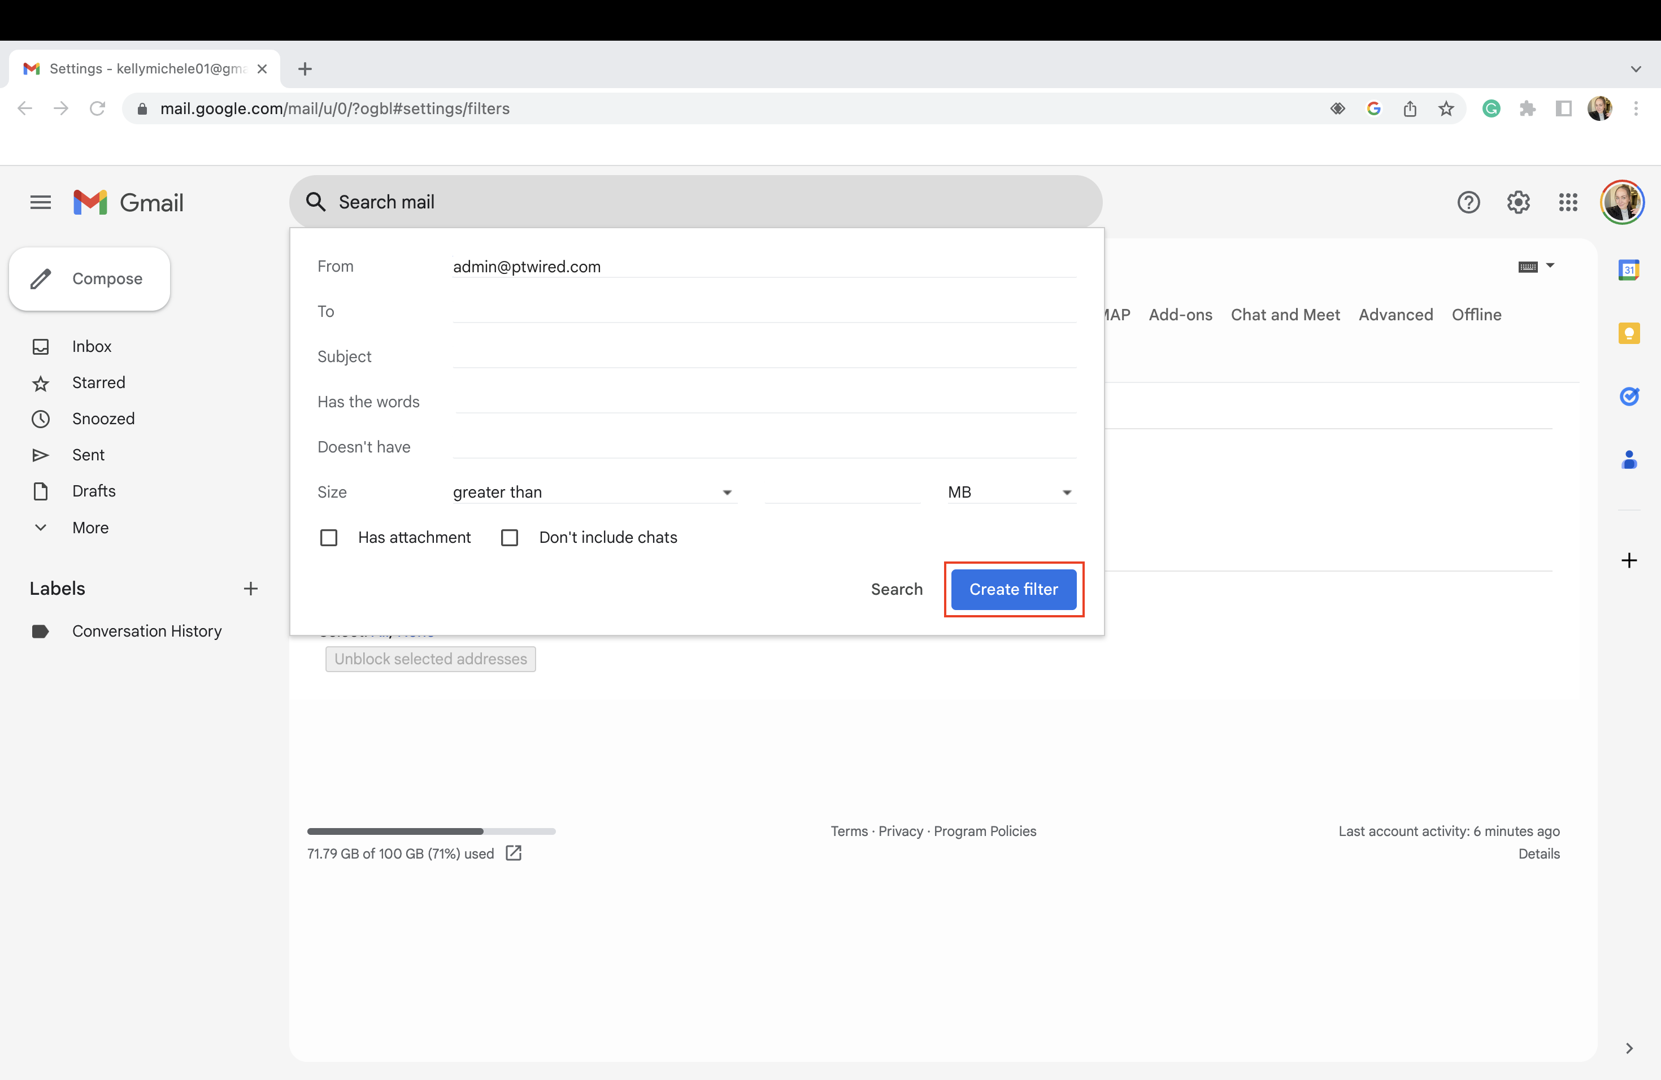Expand the More section in the left sidebar
1661x1080 pixels.
click(x=90, y=528)
